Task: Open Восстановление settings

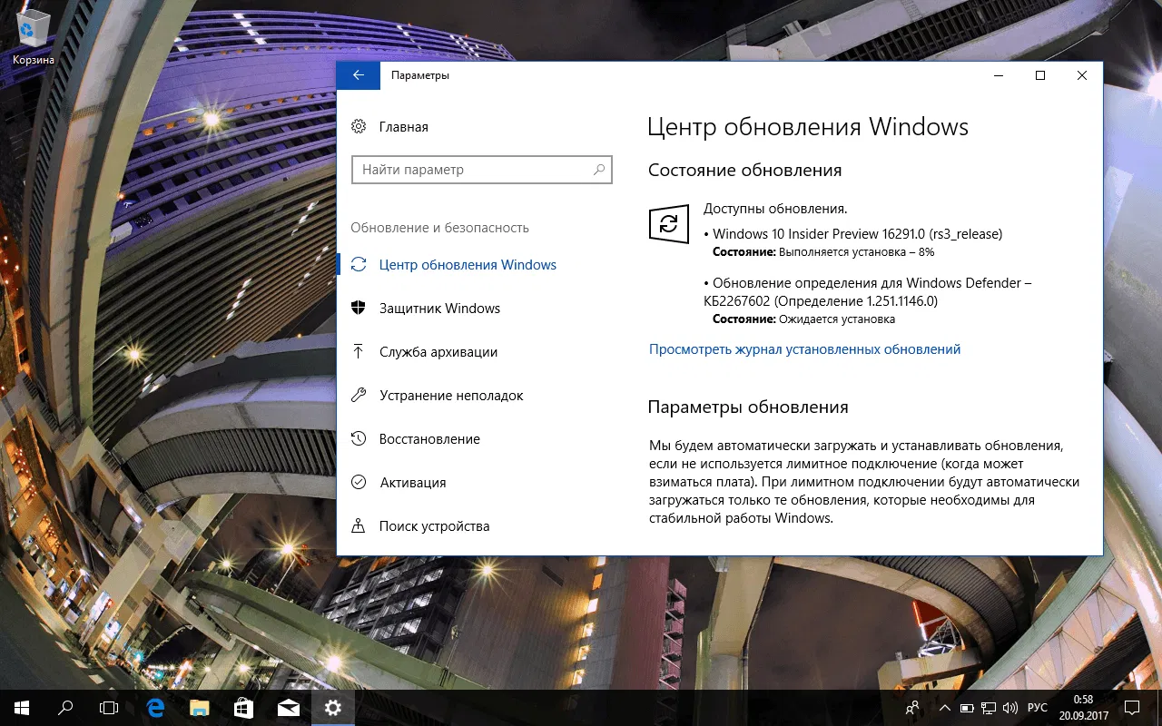Action: pyautogui.click(x=429, y=438)
